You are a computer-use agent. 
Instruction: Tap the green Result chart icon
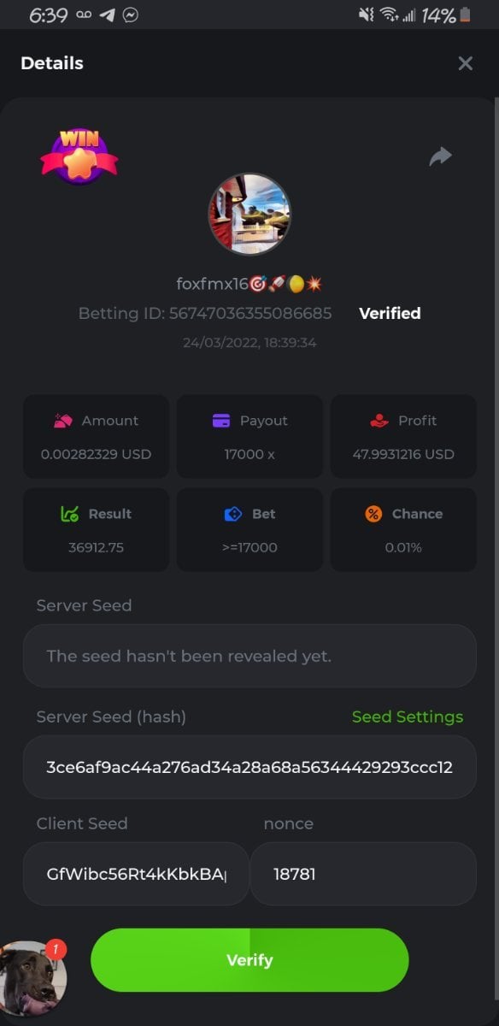click(x=70, y=514)
